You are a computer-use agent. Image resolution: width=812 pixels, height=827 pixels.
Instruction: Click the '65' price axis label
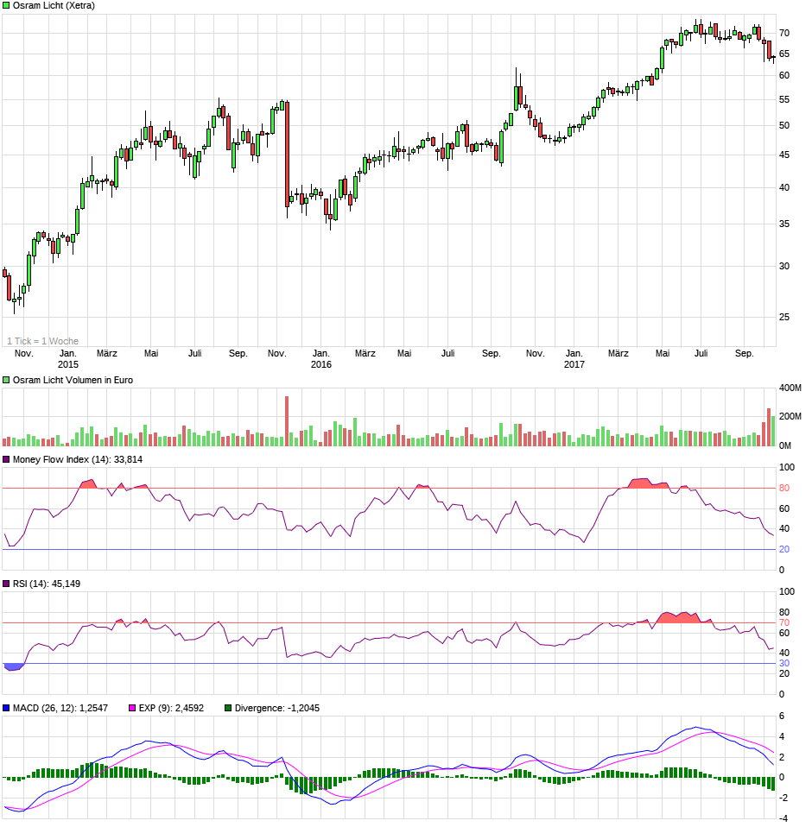pos(784,54)
